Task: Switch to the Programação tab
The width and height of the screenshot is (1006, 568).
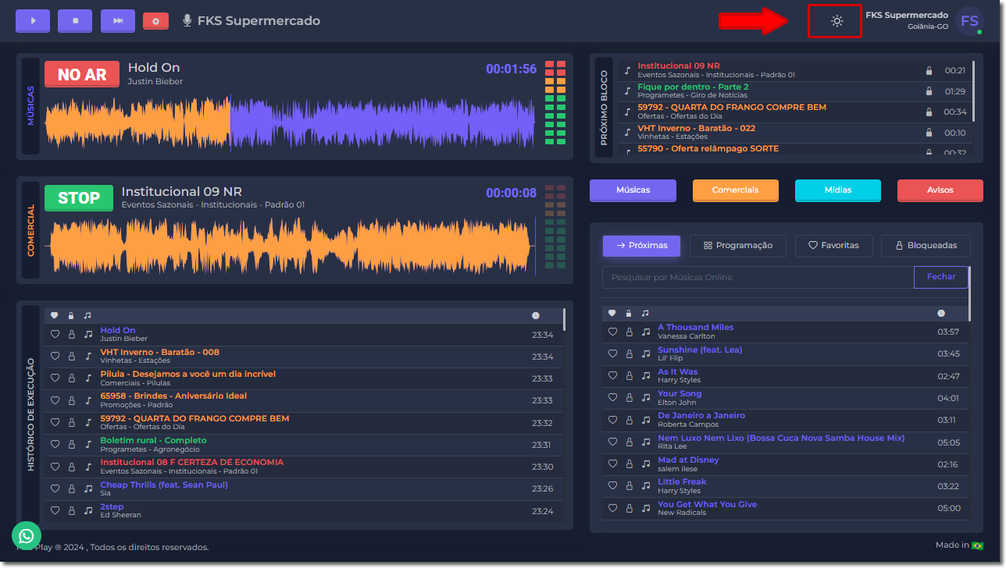Action: (x=738, y=246)
